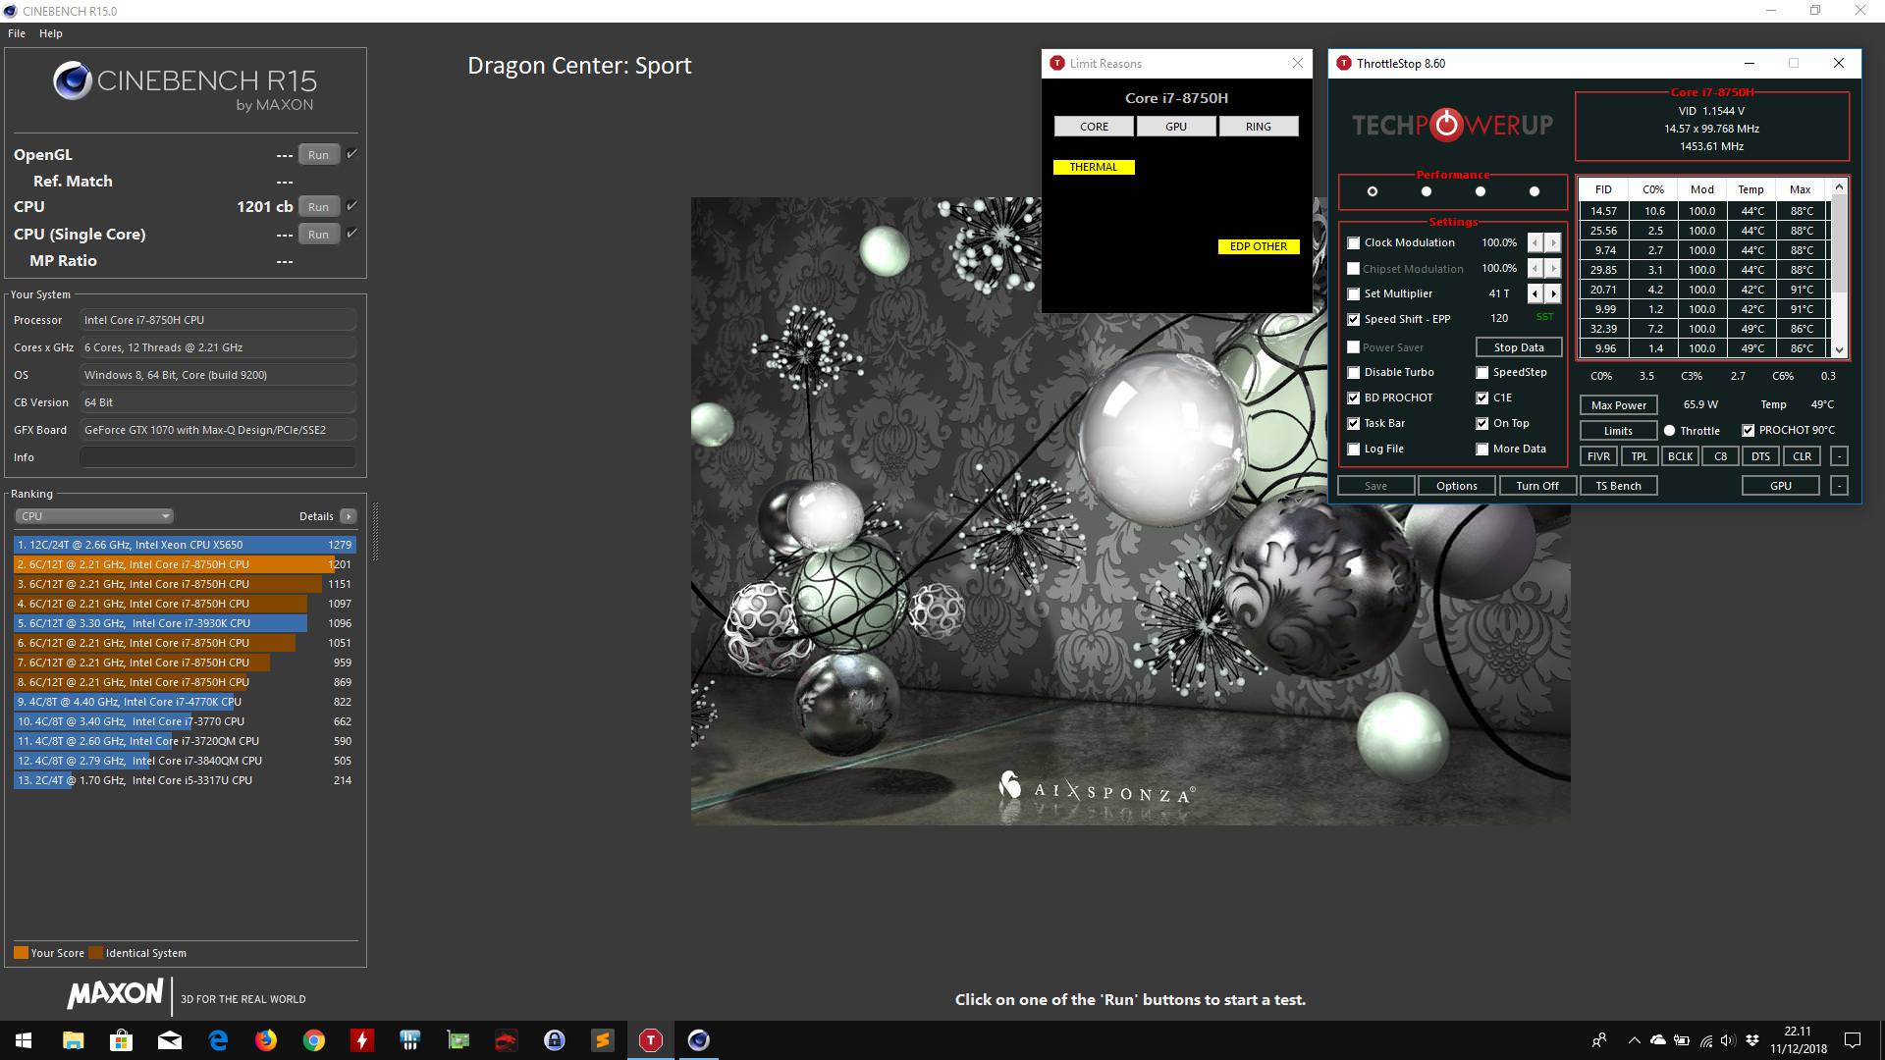The image size is (1885, 1060).
Task: Toggle PROCHOT 90°C checkbox
Action: pos(1749,431)
